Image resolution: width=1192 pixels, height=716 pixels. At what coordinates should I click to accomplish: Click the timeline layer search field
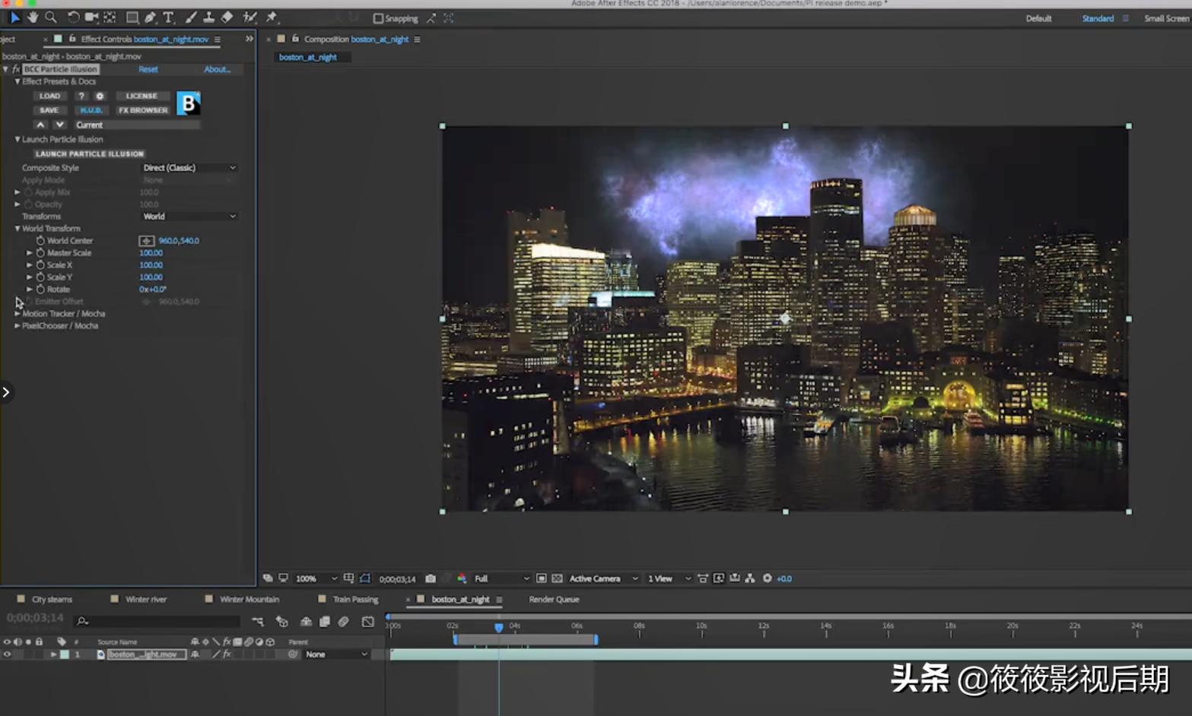pyautogui.click(x=160, y=621)
